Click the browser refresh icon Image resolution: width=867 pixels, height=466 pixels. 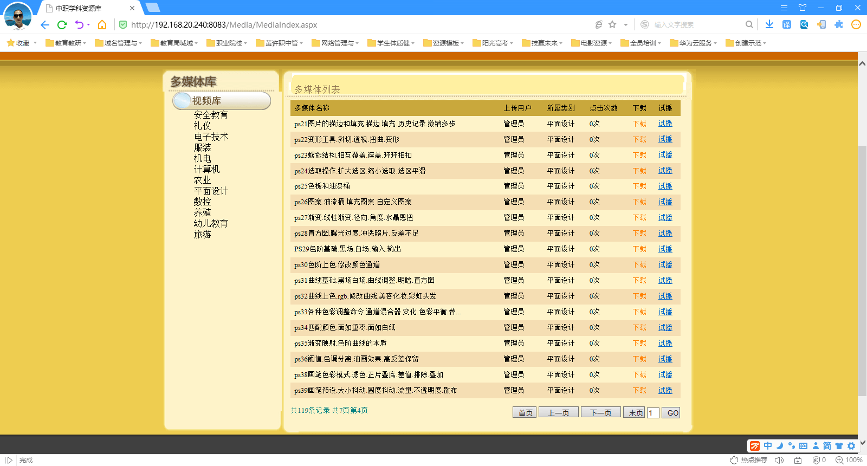(62, 25)
